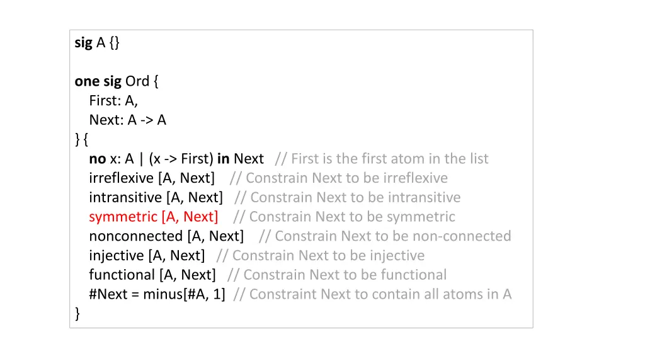Image resolution: width=645 pixels, height=363 pixels.
Task: Click 'nonconnected [A, Next]' constraint
Action: coord(166,236)
